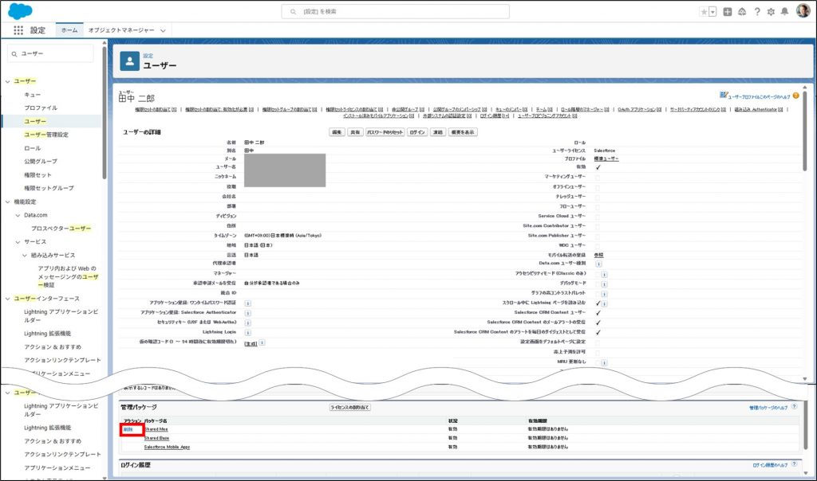
Task: Toggle the デバッグモード checkbox
Action: pos(598,284)
